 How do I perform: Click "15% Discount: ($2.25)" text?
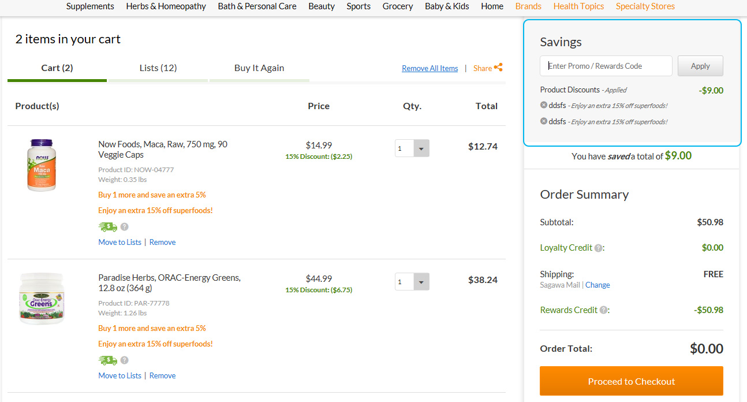[319, 157]
